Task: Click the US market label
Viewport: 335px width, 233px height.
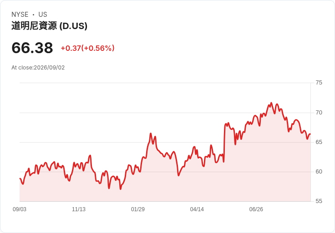Action: pos(43,15)
